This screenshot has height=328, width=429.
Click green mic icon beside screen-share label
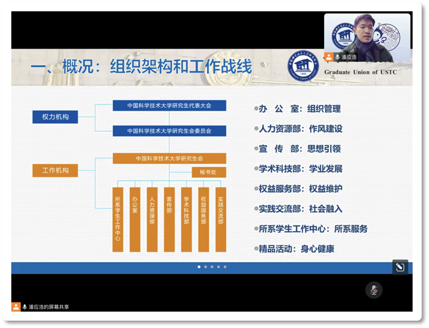coord(24,307)
